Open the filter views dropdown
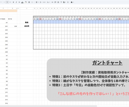 [64, 2]
